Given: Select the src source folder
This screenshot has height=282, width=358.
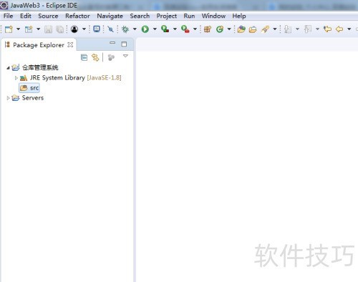Looking at the screenshot, I should pyautogui.click(x=29, y=88).
